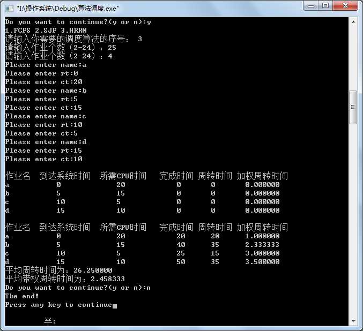363x331 pixels.
Task: Click the final "Do you want to continue" prompt
Action: [x=78, y=288]
